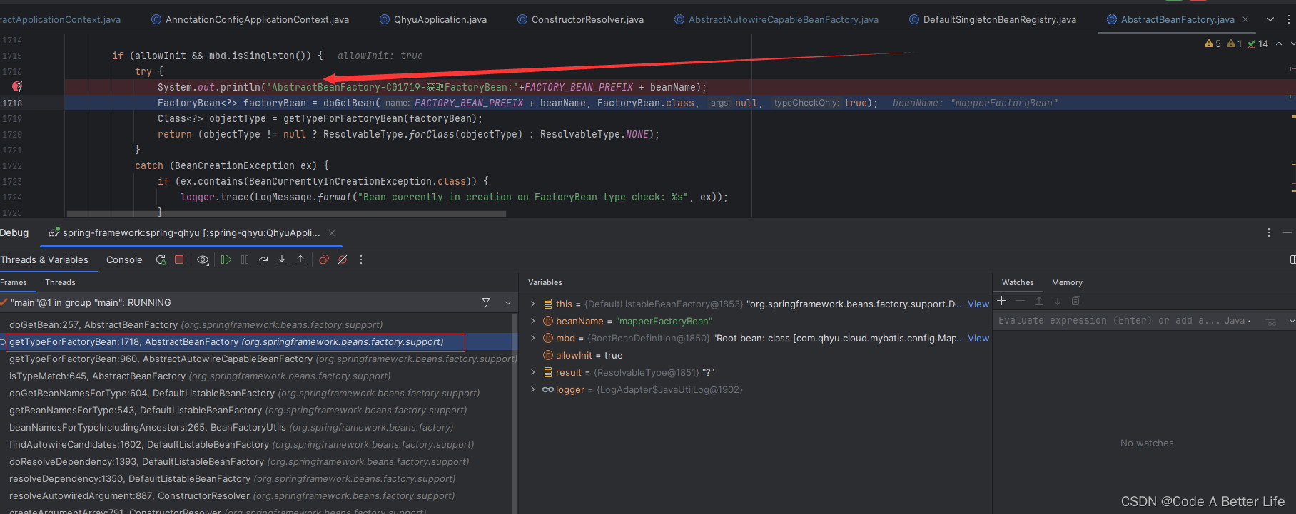The width and height of the screenshot is (1296, 514).
Task: Move watch down
Action: tap(1058, 301)
